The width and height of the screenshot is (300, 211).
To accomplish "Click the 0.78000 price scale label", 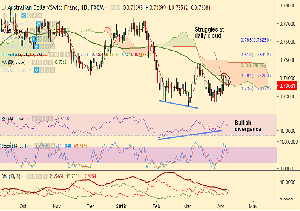I will click(287, 5).
